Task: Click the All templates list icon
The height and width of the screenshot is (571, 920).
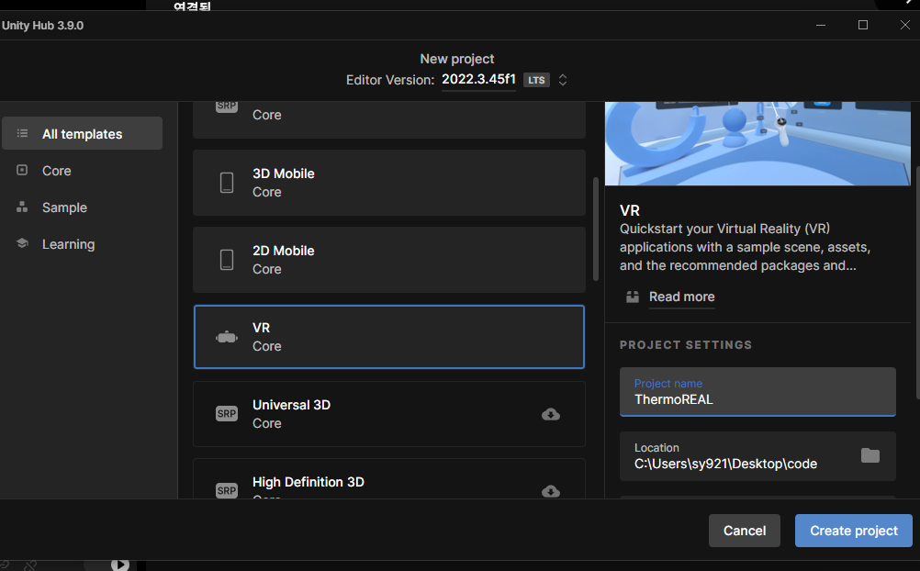Action: [22, 133]
